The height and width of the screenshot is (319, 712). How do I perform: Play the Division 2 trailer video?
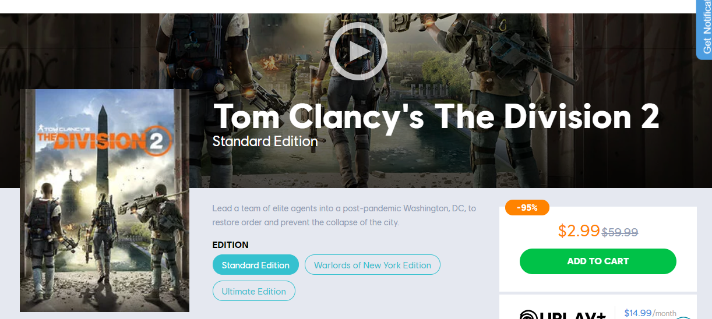[358, 51]
